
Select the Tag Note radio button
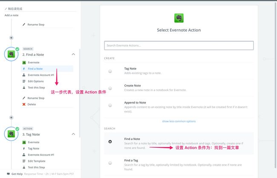[110, 72]
